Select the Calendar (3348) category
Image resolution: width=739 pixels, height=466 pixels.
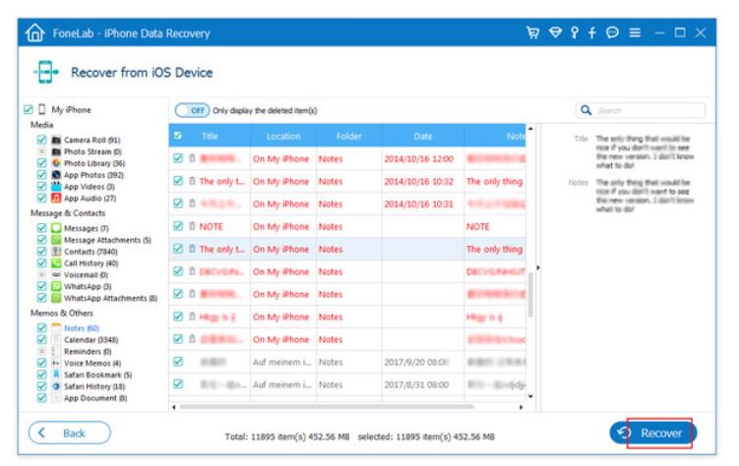coord(91,340)
